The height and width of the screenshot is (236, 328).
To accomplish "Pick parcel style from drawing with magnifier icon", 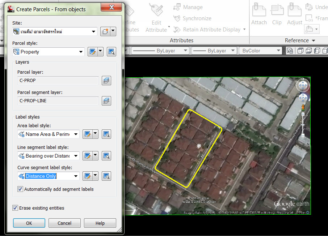I will point(111,52).
